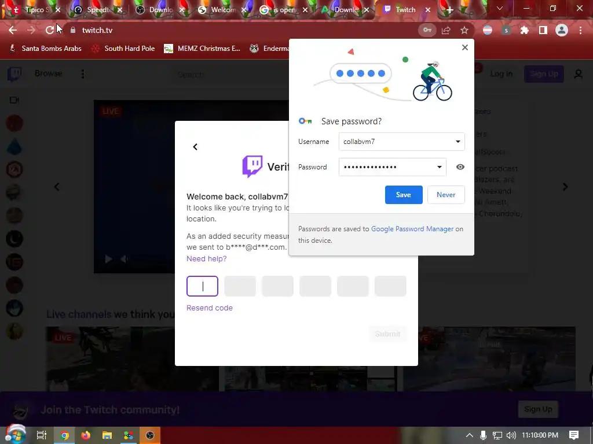
Task: Open Chrome three-dot menu
Action: pyautogui.click(x=580, y=30)
